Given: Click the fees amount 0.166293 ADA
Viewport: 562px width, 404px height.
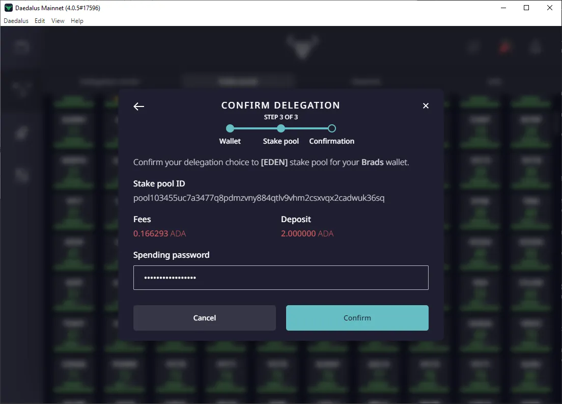Looking at the screenshot, I should pyautogui.click(x=159, y=233).
